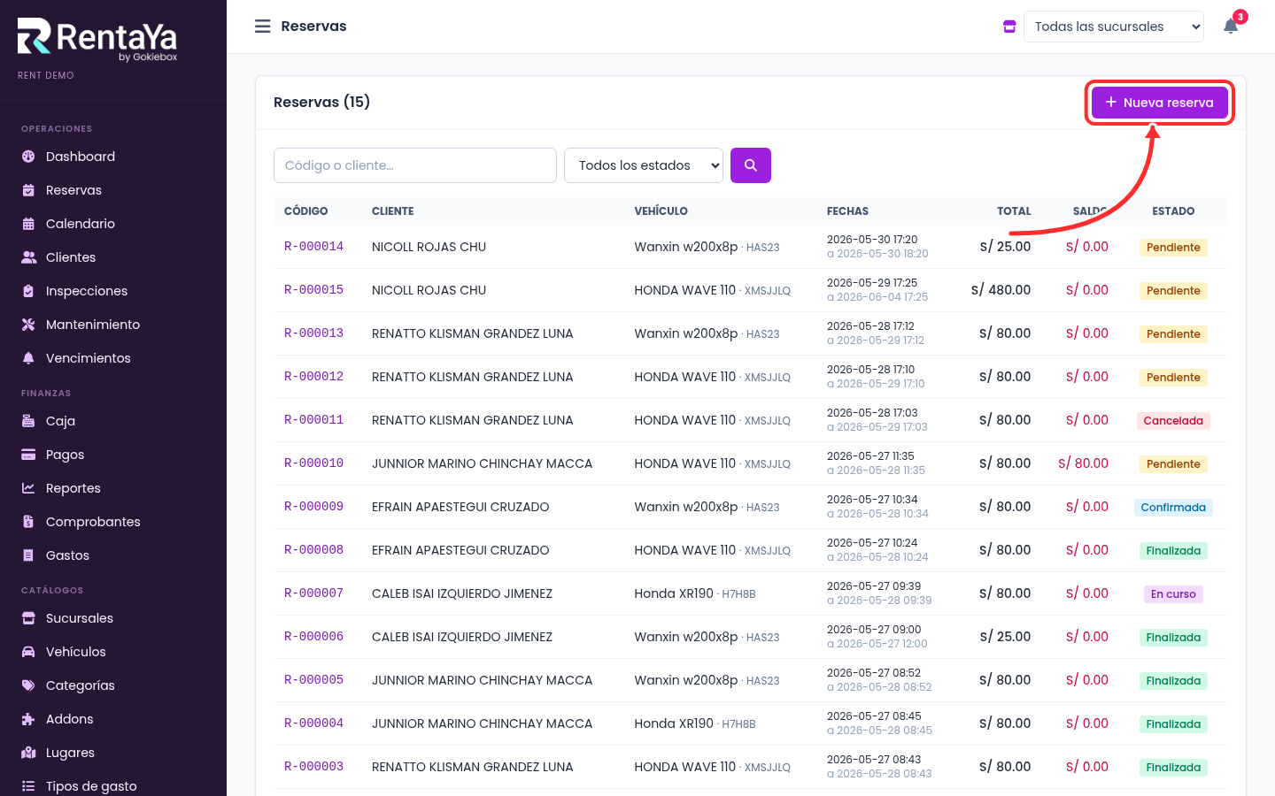Click the Categorías tags icon
The height and width of the screenshot is (796, 1275).
click(x=28, y=685)
